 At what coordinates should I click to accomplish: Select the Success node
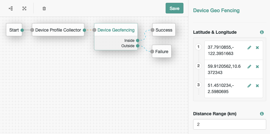(164, 30)
